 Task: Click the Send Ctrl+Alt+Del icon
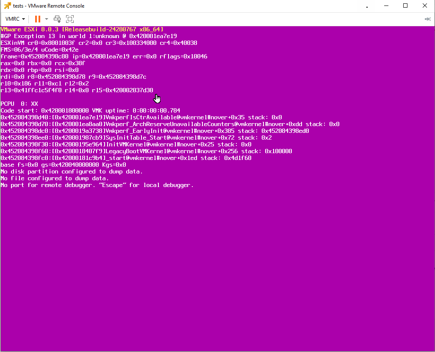tap(57, 19)
